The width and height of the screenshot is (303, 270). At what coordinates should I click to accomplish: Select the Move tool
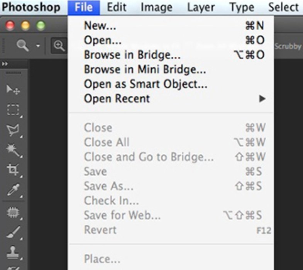[14, 90]
